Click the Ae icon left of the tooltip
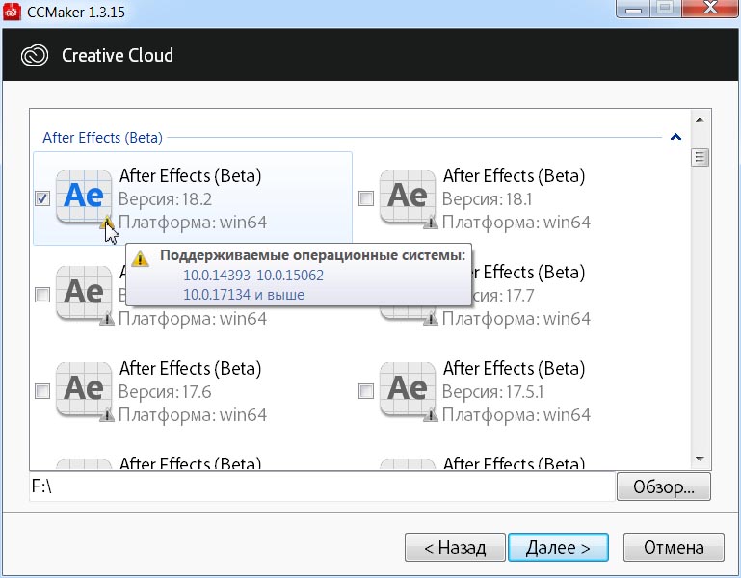The width and height of the screenshot is (741, 578). [84, 293]
